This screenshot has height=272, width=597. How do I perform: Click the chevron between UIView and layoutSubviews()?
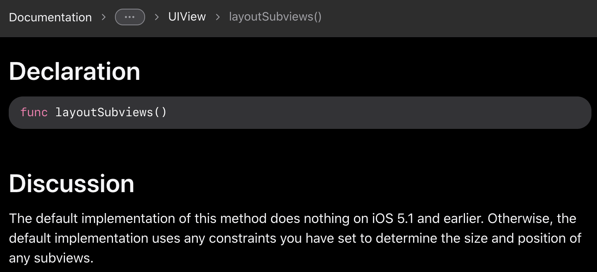[x=217, y=17]
